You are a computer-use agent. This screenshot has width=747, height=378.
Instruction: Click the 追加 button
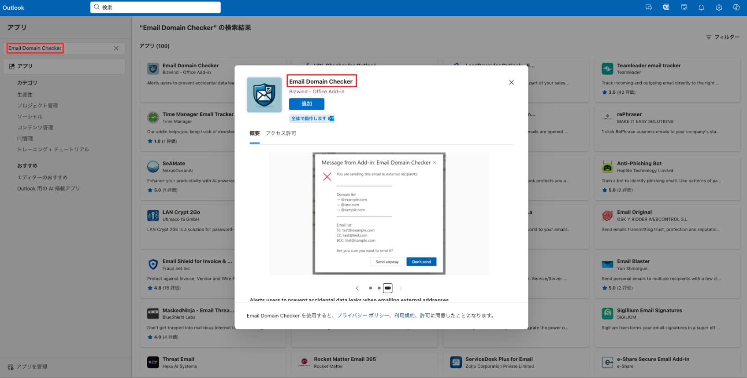coord(307,104)
